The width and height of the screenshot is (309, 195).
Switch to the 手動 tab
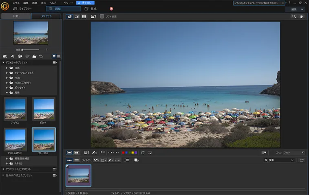tap(15, 16)
